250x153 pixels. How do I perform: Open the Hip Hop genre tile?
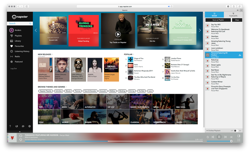point(118,101)
